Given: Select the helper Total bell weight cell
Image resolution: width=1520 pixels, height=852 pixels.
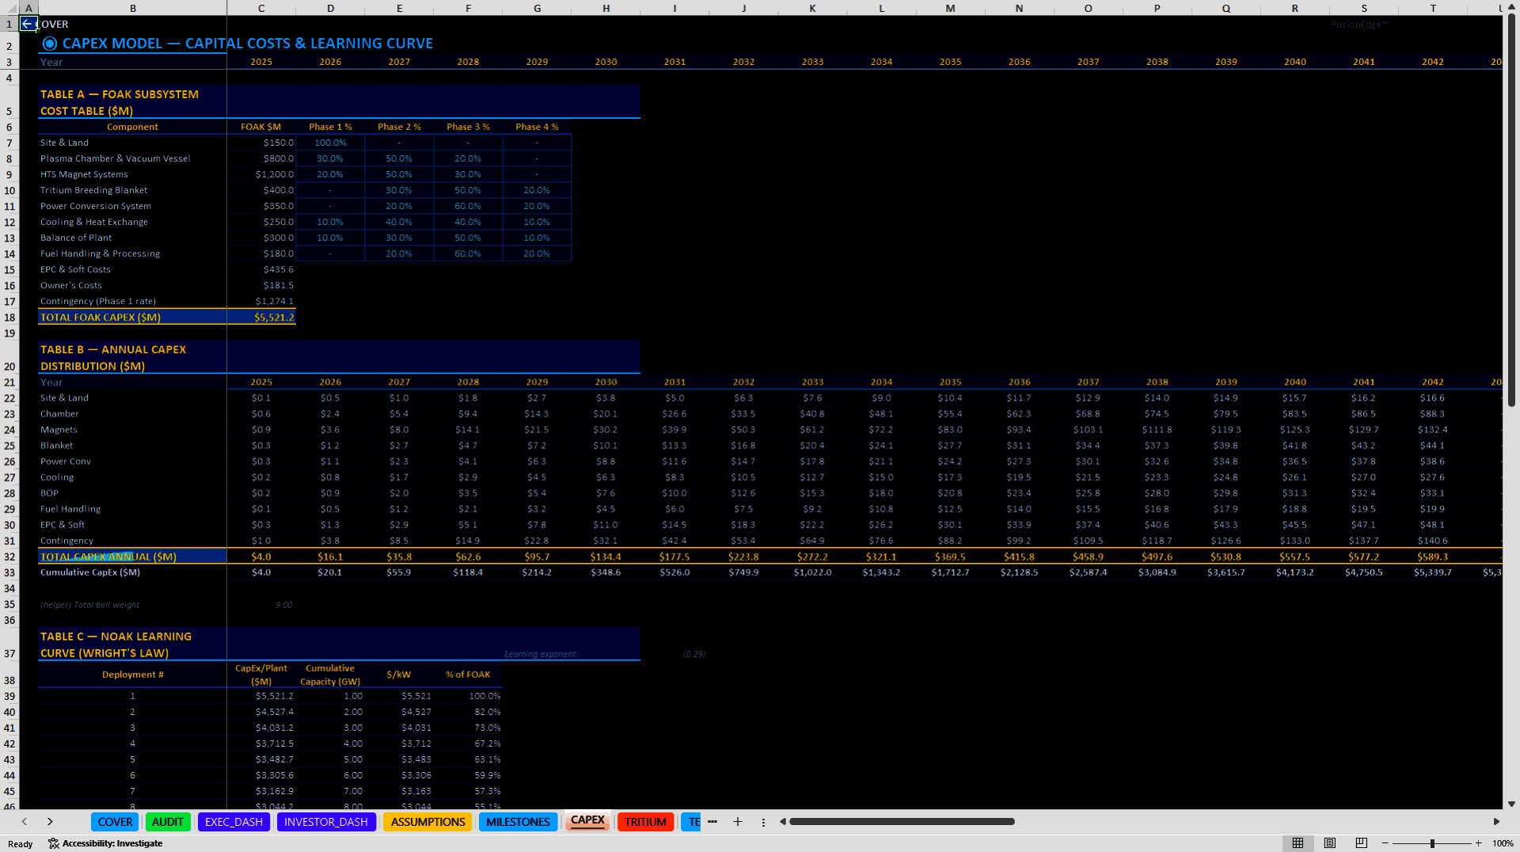Looking at the screenshot, I should pyautogui.click(x=132, y=605).
